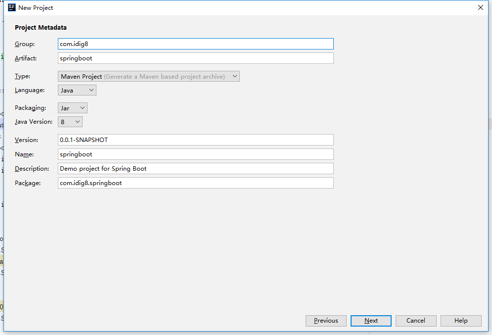492x335 pixels.
Task: Cancel the new project wizard
Action: coord(416,321)
